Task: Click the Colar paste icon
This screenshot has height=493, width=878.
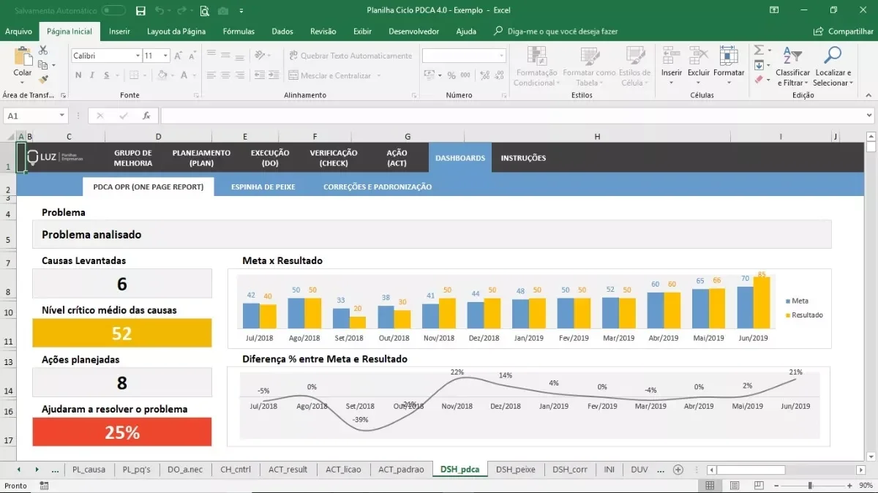Action: [23, 56]
